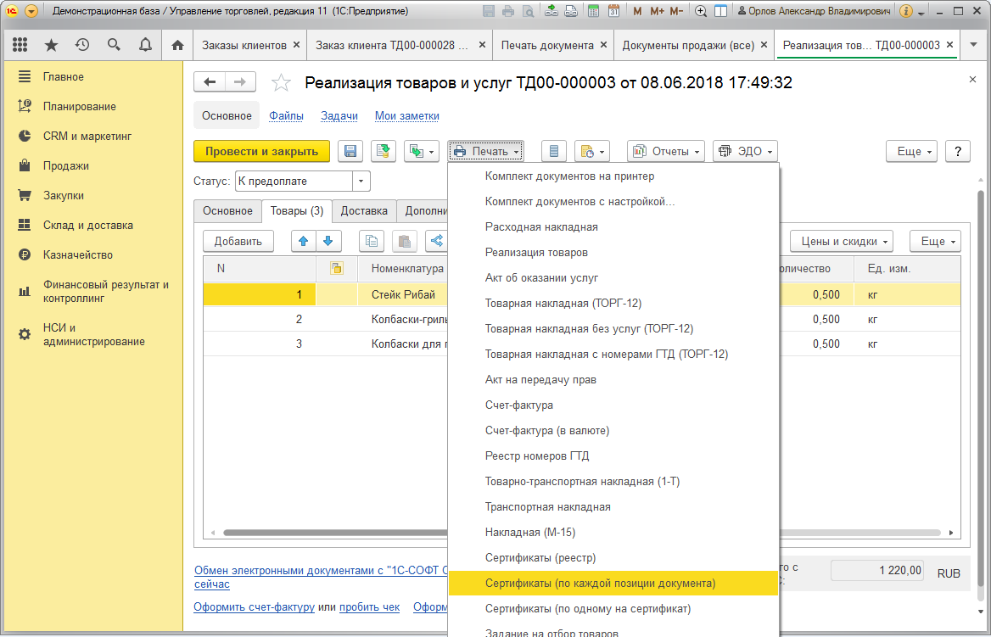Viewport: 991px width, 637px height.
Task: Open the sections menu grid icon
Action: pos(20,45)
